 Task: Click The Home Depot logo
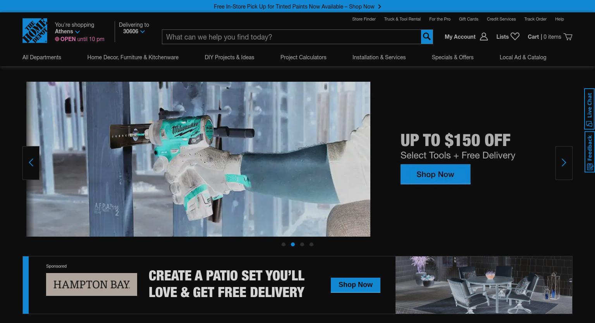pyautogui.click(x=35, y=31)
